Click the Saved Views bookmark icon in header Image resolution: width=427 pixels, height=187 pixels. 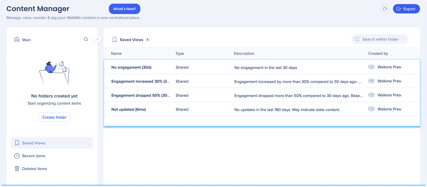[115, 40]
